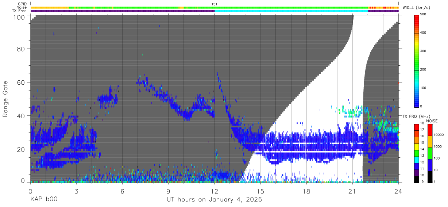Select the orange segment of NOISE colorbar

[x=429, y=142]
